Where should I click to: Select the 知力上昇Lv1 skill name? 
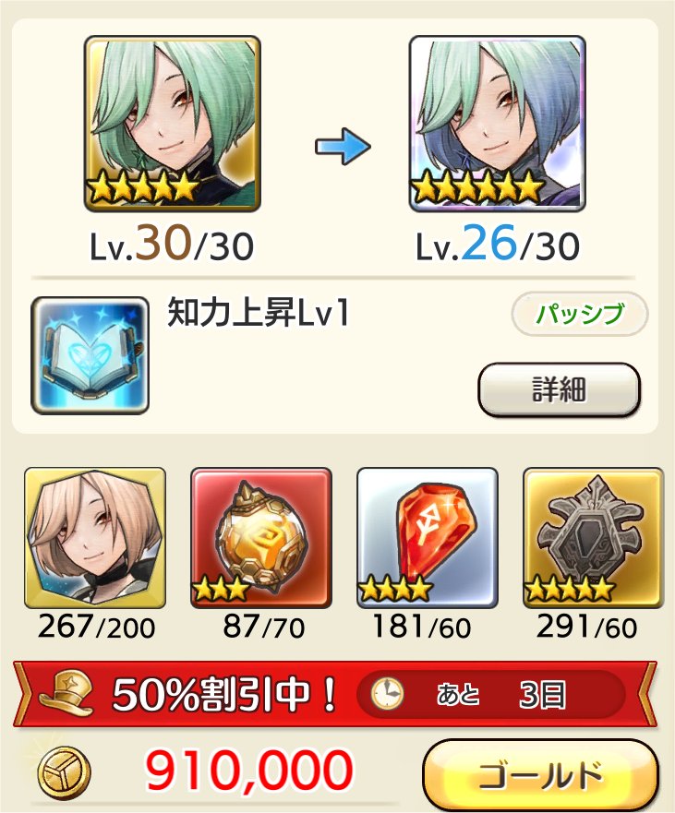click(x=259, y=313)
